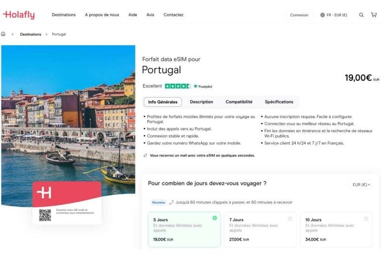Click the 'Inclut des appels vers au Portugal' bullet

pyautogui.click(x=179, y=129)
